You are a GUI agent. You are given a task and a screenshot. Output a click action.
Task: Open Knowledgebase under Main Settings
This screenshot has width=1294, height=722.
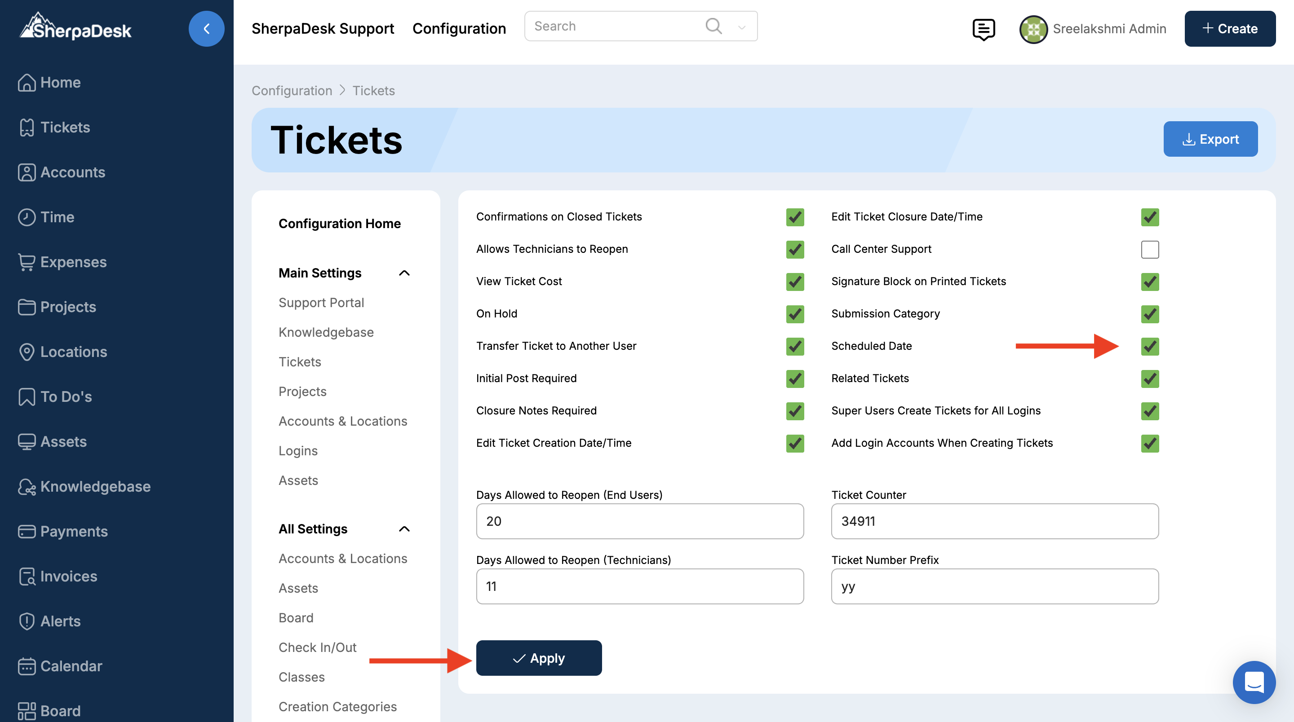[x=326, y=332]
